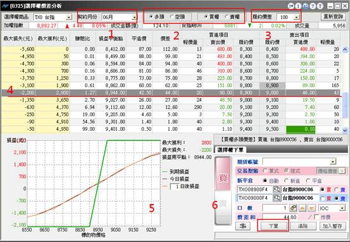Open contract lookup icon beside TXO09000F4
The image size is (350, 242).
point(277,198)
